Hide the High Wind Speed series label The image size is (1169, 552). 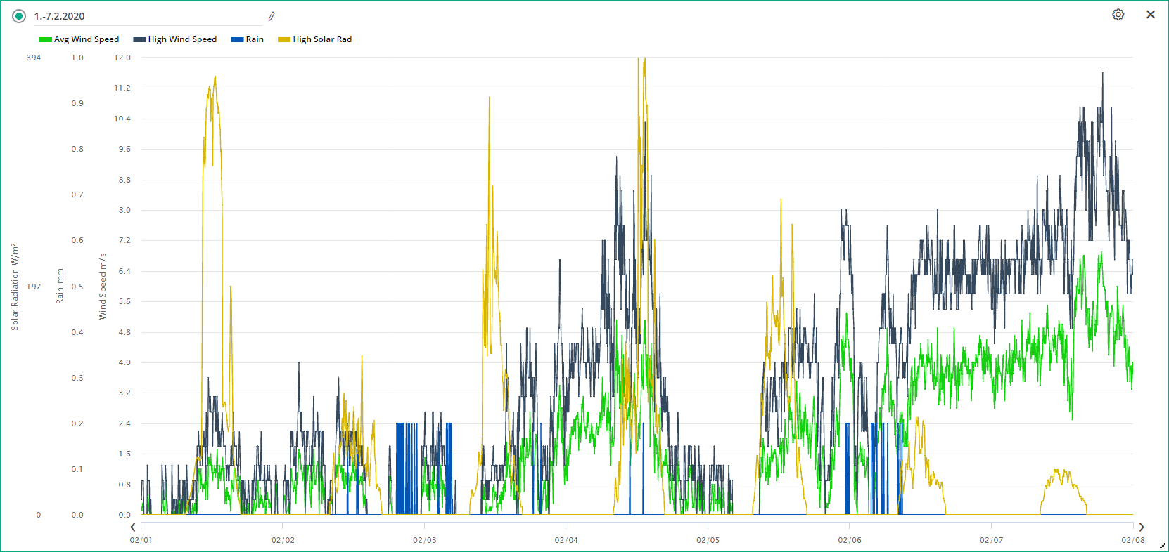(182, 39)
